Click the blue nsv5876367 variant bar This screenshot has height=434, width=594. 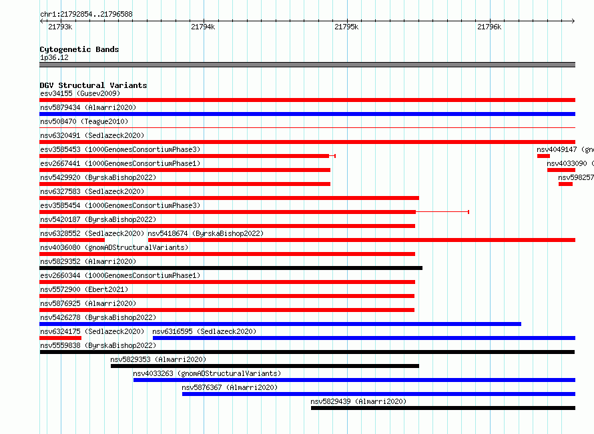379,394
